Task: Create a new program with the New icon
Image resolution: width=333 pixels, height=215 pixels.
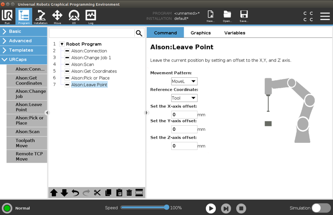Action: 210,16
